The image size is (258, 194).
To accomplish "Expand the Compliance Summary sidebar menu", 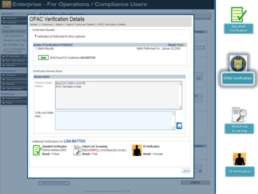I will click(x=14, y=75).
